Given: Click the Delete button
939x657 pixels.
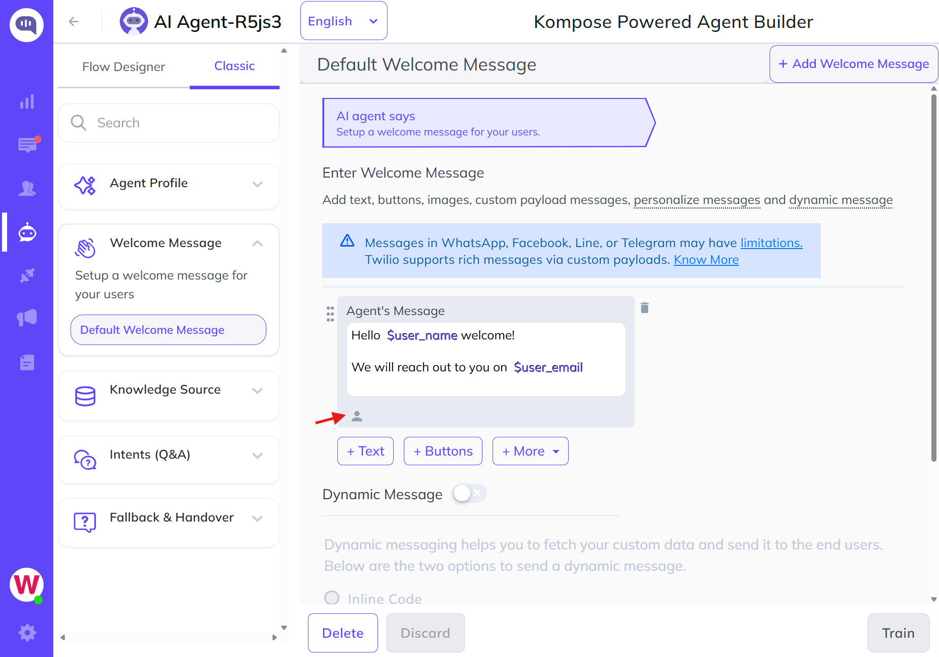Looking at the screenshot, I should [x=343, y=633].
